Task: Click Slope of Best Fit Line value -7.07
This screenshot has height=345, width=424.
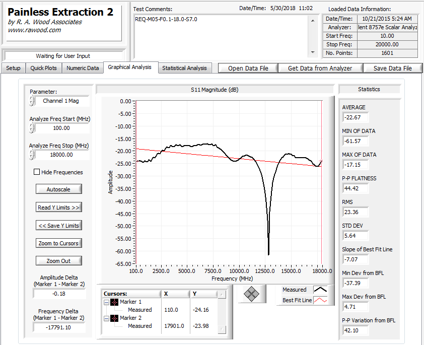Action: (x=356, y=259)
